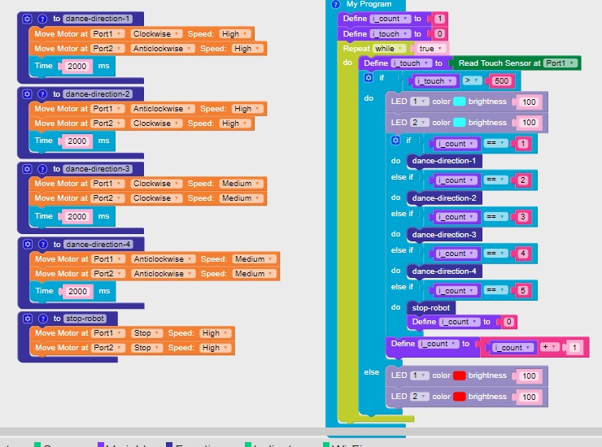Change Touch Sensor Port1 dropdown
Screen dimensions: 602x447
coord(556,63)
